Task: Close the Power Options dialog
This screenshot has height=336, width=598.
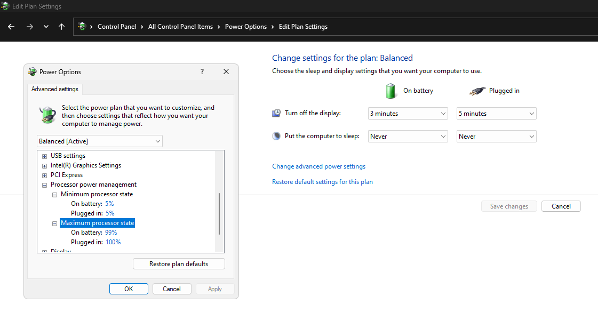Action: 226,71
